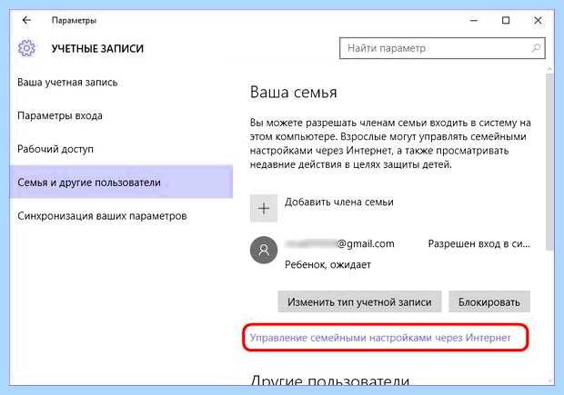Click Изменить тип учетной записи button
Image resolution: width=564 pixels, height=395 pixels.
point(359,302)
